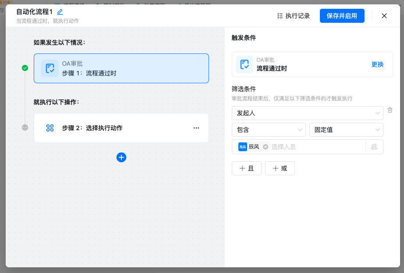Remove 辰风 with the clear x icon
The image size is (404, 273).
[x=266, y=147]
